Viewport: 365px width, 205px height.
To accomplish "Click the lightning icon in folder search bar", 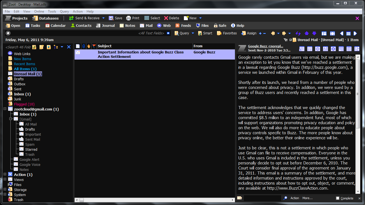I will (x=34, y=47).
